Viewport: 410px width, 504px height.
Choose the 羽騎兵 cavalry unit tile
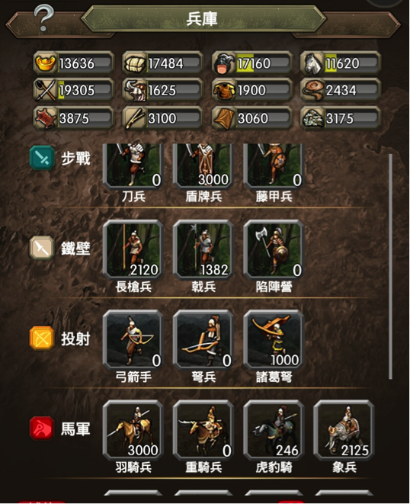click(x=133, y=430)
